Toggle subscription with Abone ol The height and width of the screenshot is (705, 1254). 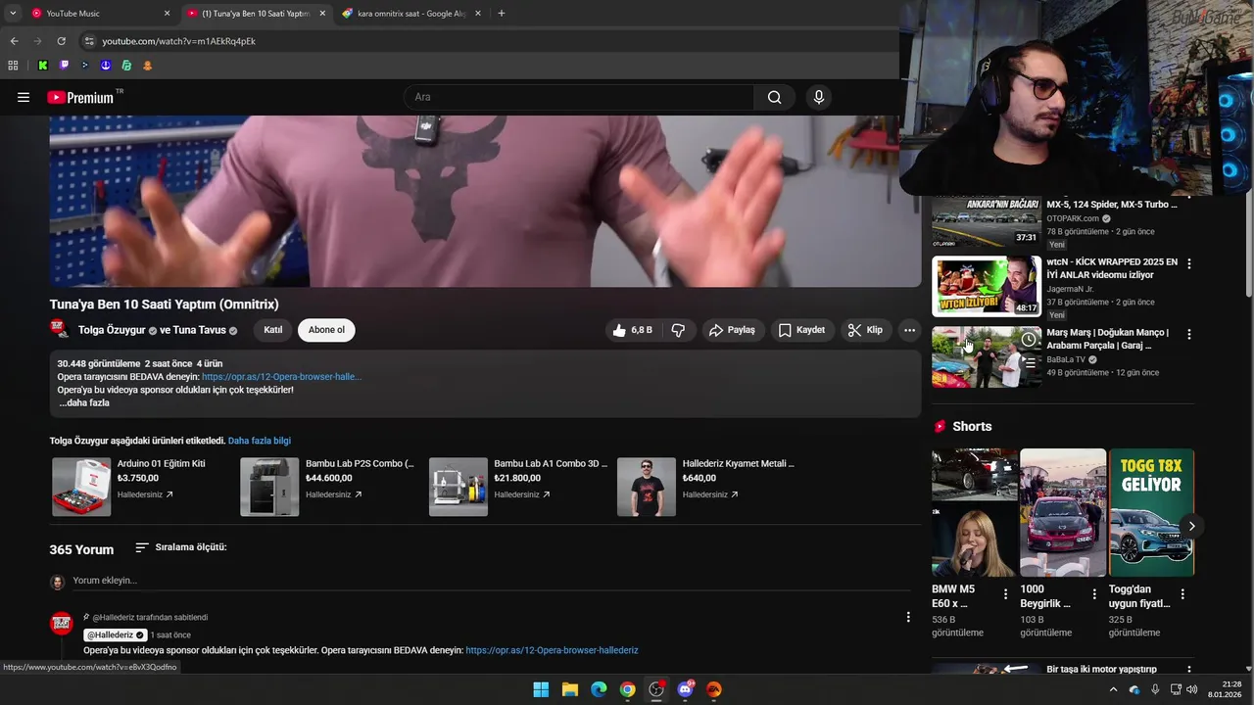coord(326,330)
